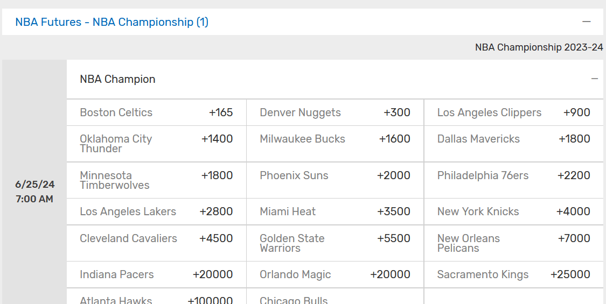606x304 pixels.
Task: Collapse the NBA Futures section with minus icon
Action: (587, 22)
